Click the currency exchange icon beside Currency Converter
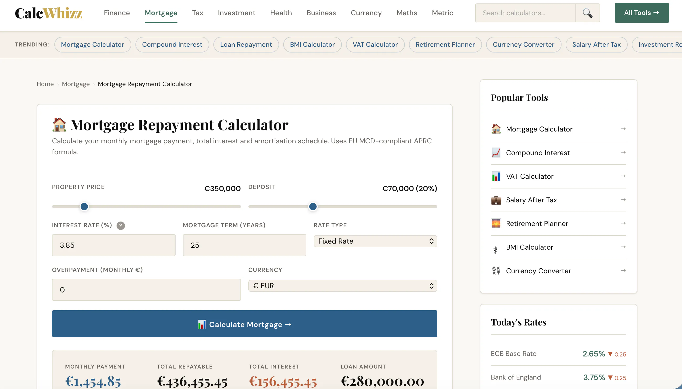The width and height of the screenshot is (682, 389). click(x=496, y=270)
